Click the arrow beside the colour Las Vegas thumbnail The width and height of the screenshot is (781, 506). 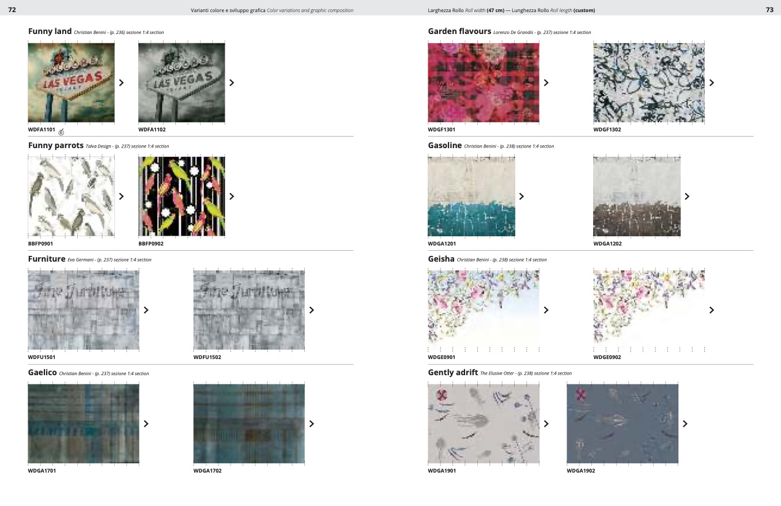(x=121, y=82)
